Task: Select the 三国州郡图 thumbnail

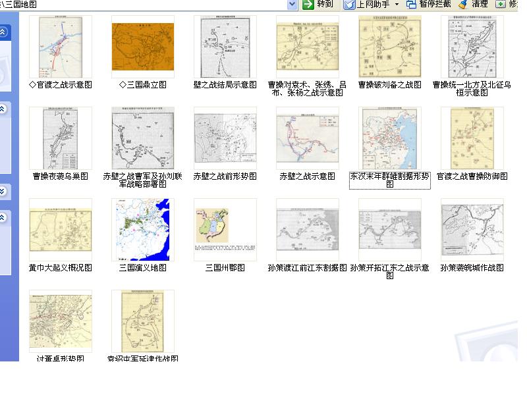Action: (225, 230)
